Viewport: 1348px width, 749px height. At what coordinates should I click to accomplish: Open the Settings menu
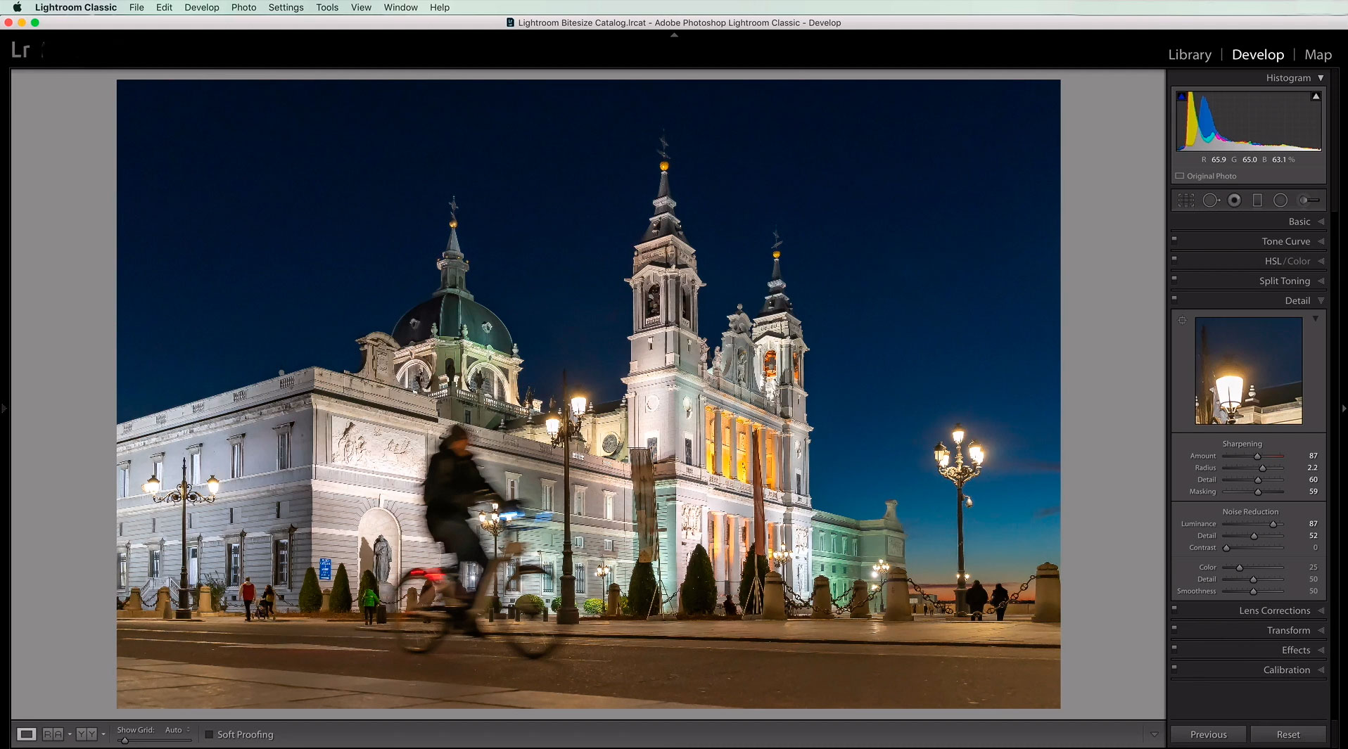point(286,7)
